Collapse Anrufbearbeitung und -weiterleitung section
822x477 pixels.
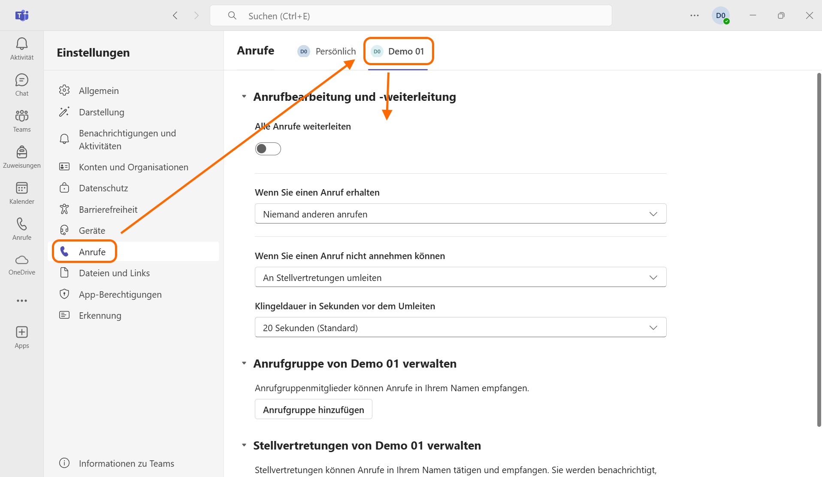tap(244, 97)
